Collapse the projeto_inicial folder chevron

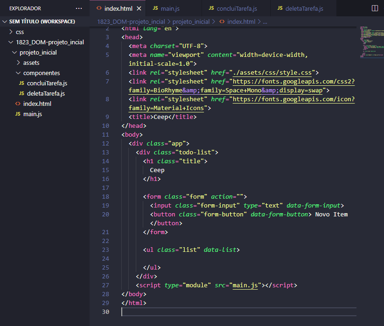tap(14, 52)
